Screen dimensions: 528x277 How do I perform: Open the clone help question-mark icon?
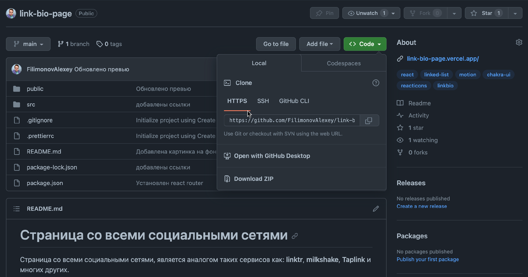pos(376,83)
